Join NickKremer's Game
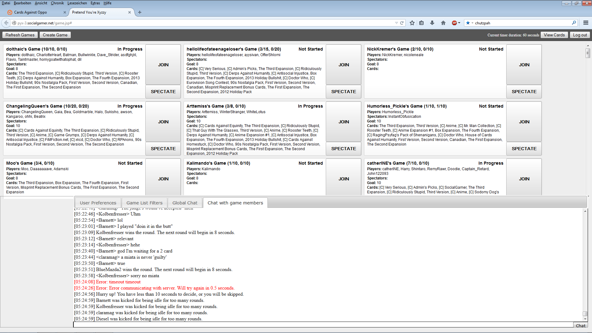592x333 pixels. [x=524, y=65]
